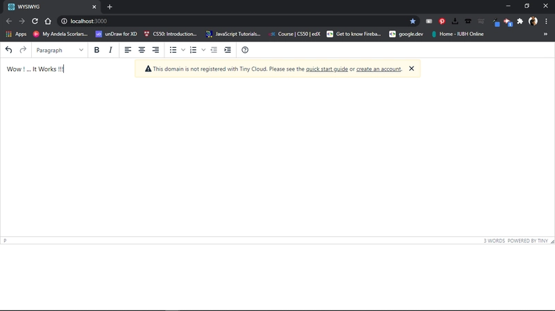Follow the create an account link

point(378,69)
